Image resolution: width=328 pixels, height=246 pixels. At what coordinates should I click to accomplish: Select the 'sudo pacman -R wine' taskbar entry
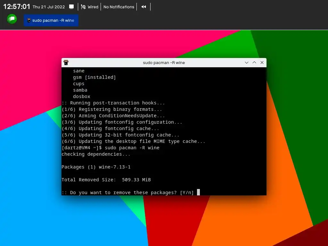coord(51,20)
